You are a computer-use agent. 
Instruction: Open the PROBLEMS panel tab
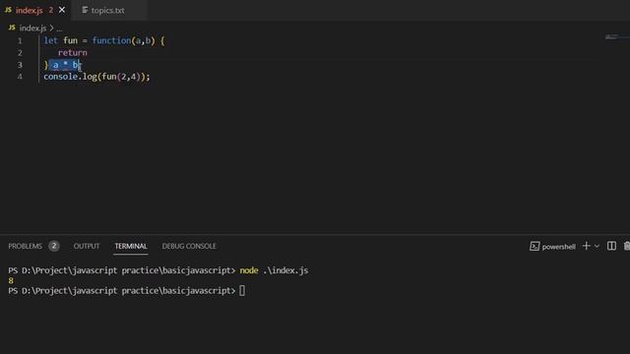pyautogui.click(x=25, y=246)
